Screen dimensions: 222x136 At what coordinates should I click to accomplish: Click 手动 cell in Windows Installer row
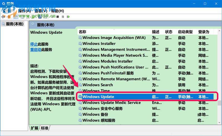pyautogui.click(x=182, y=44)
